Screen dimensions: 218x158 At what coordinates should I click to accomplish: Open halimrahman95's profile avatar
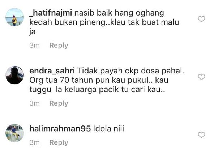pyautogui.click(x=14, y=133)
